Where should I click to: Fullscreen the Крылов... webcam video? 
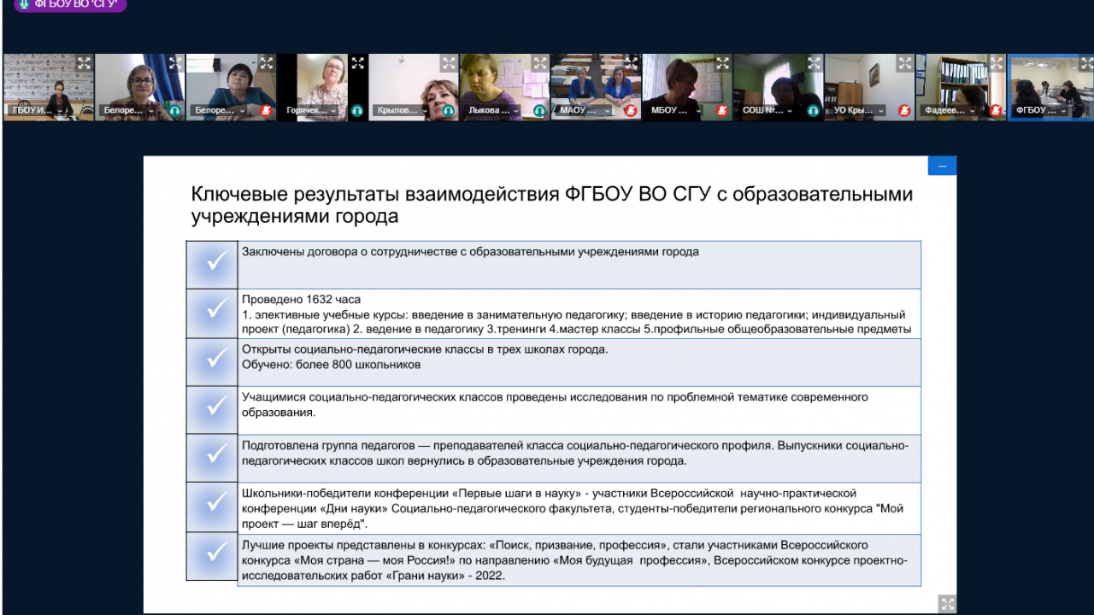tap(450, 62)
